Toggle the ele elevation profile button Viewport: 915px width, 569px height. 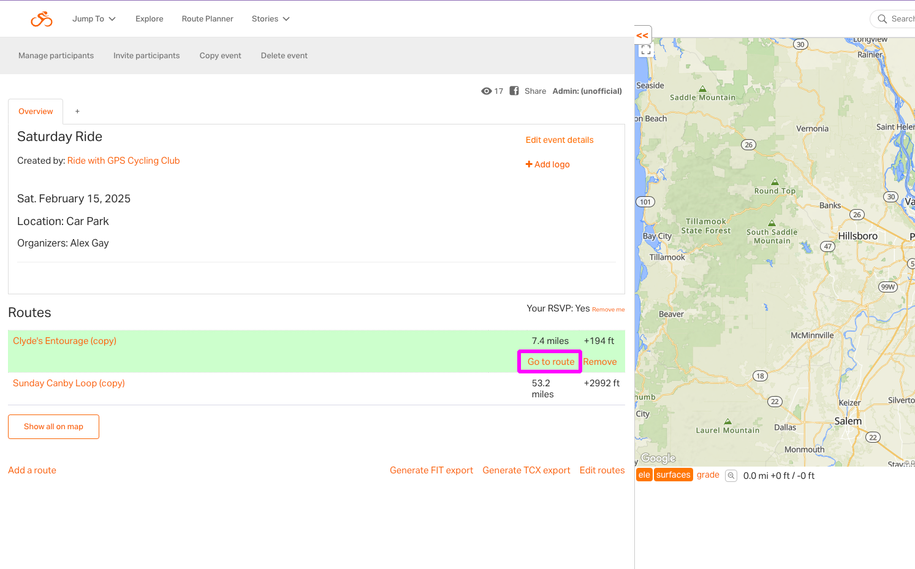[644, 475]
